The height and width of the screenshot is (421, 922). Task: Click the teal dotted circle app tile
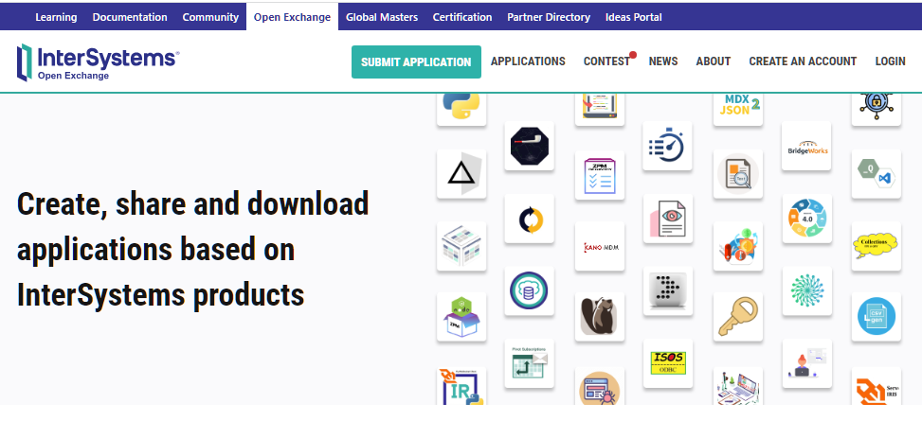(x=806, y=290)
